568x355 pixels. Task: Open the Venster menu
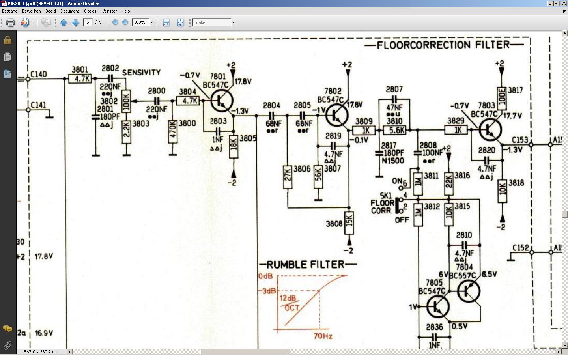[109, 11]
